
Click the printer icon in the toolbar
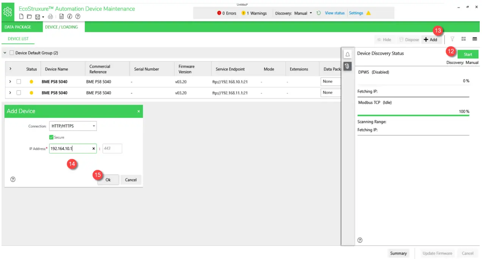coord(50,17)
